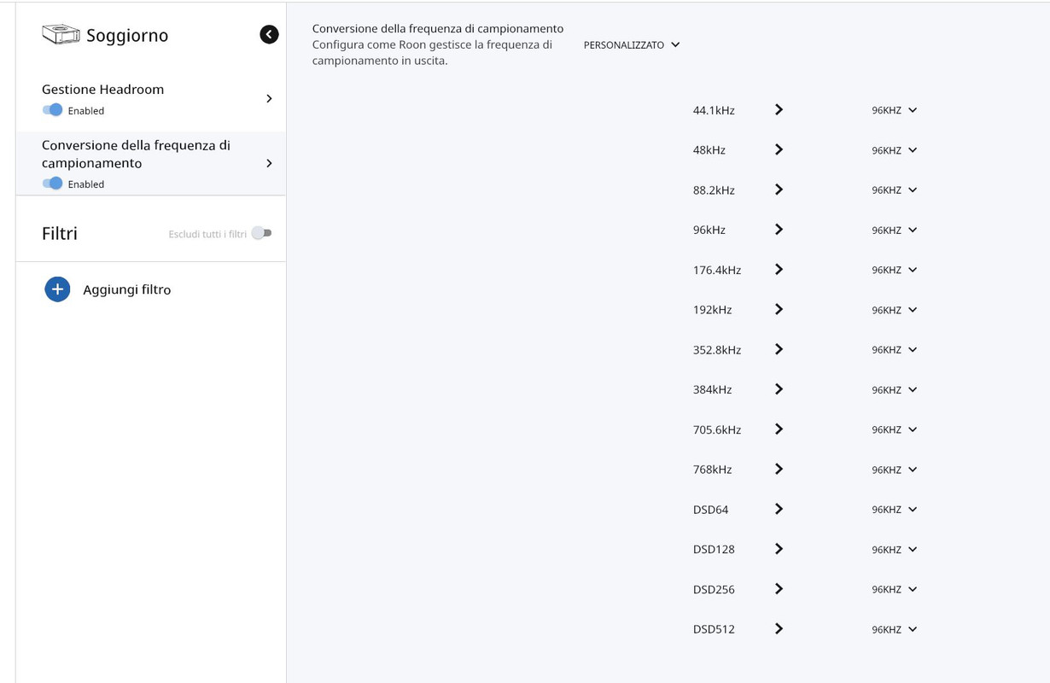Open the PERSONALIZZATO mode dropdown
The height and width of the screenshot is (683, 1050).
632,44
